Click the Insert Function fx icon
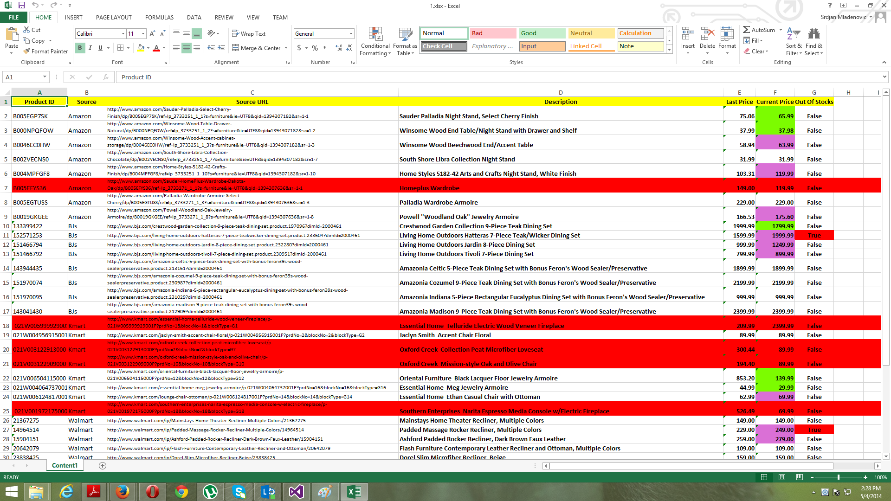Image resolution: width=891 pixels, height=501 pixels. pyautogui.click(x=106, y=77)
